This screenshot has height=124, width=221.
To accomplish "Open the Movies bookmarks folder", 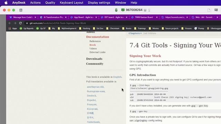I will (154, 28).
